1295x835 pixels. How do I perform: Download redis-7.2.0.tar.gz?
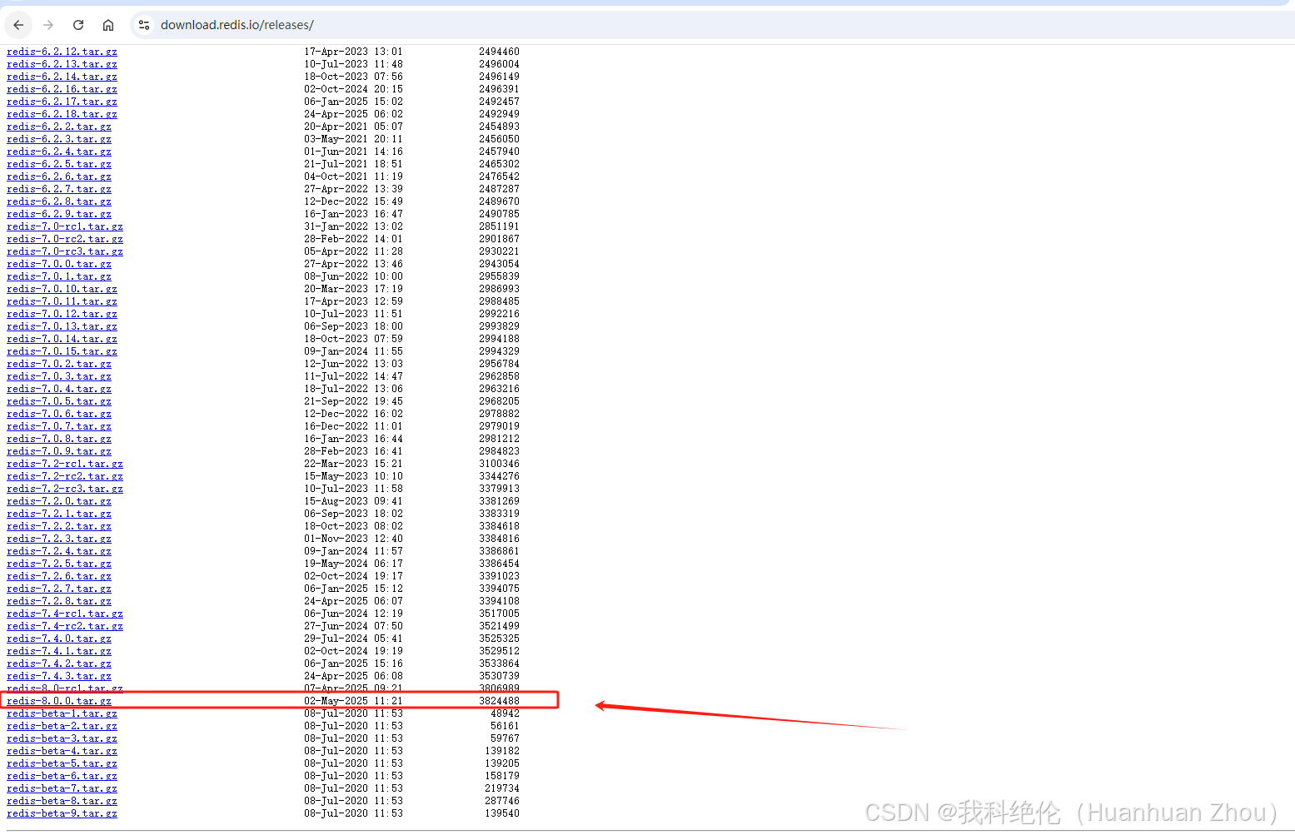tap(59, 501)
